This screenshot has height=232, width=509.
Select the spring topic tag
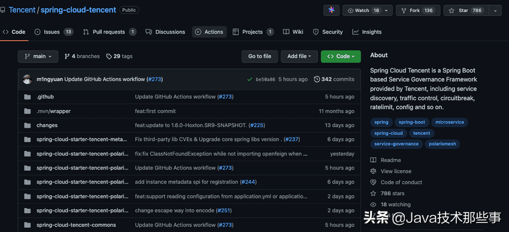click(381, 122)
